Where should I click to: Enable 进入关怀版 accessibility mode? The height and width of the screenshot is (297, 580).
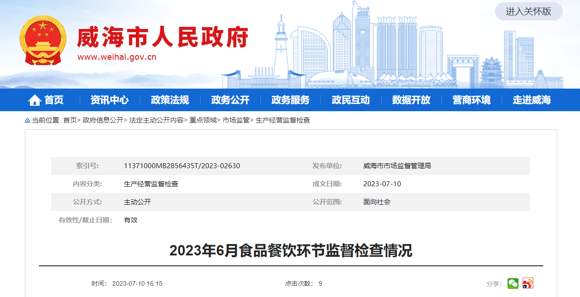pos(528,11)
